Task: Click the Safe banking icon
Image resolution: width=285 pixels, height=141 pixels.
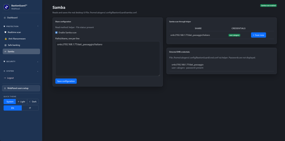Action: click(6, 45)
